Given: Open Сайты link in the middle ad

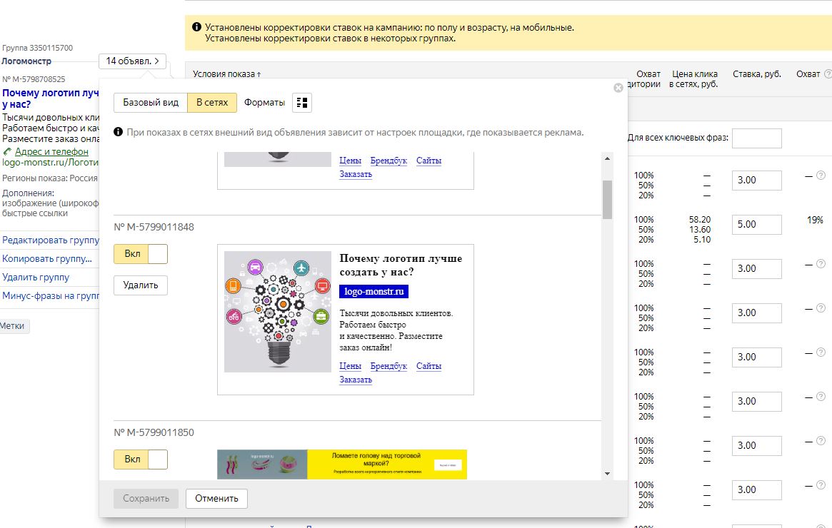Looking at the screenshot, I should coord(428,366).
